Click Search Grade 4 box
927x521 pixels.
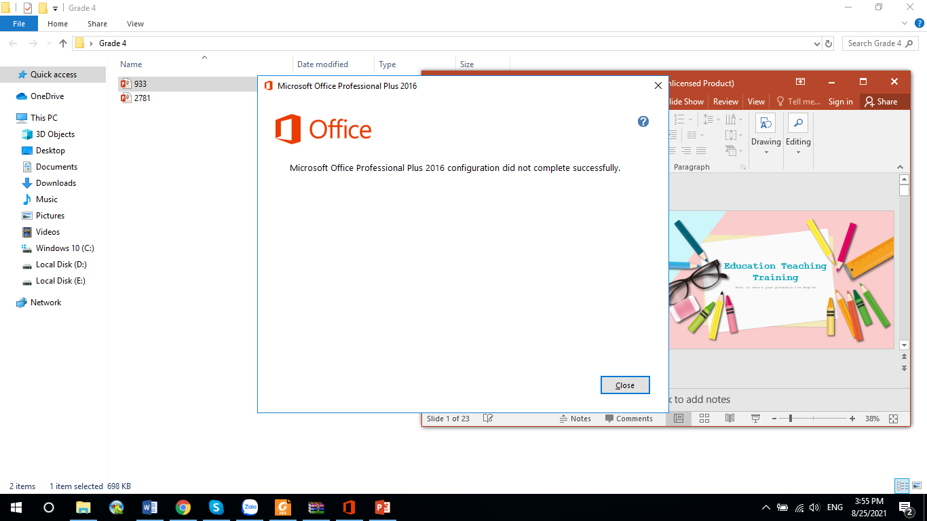click(880, 43)
